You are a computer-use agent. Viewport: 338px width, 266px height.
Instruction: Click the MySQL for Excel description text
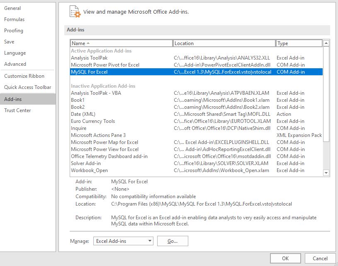coord(214,220)
